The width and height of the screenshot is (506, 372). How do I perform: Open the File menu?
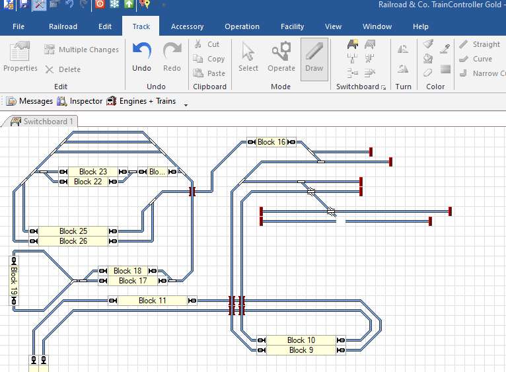[x=18, y=26]
